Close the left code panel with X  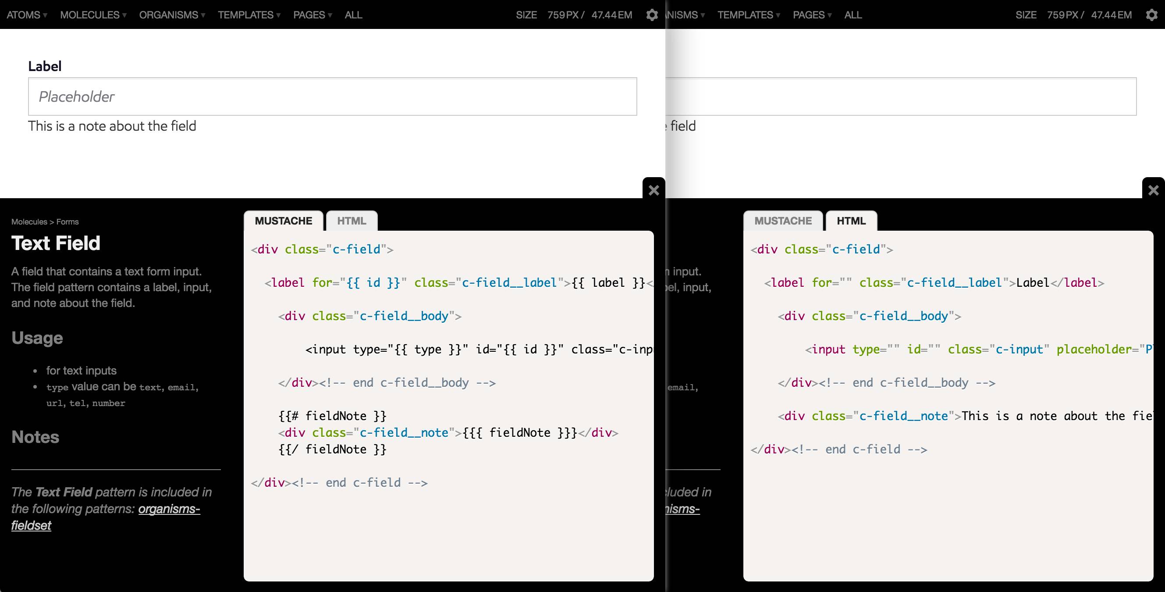pyautogui.click(x=654, y=190)
